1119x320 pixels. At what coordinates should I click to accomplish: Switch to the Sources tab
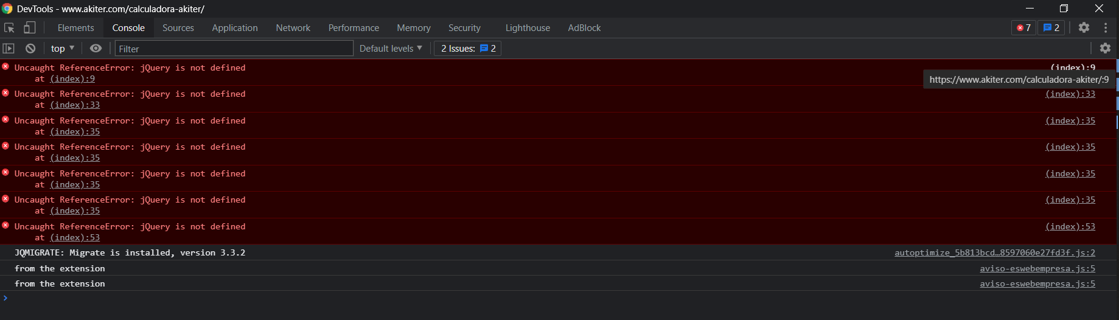[178, 28]
